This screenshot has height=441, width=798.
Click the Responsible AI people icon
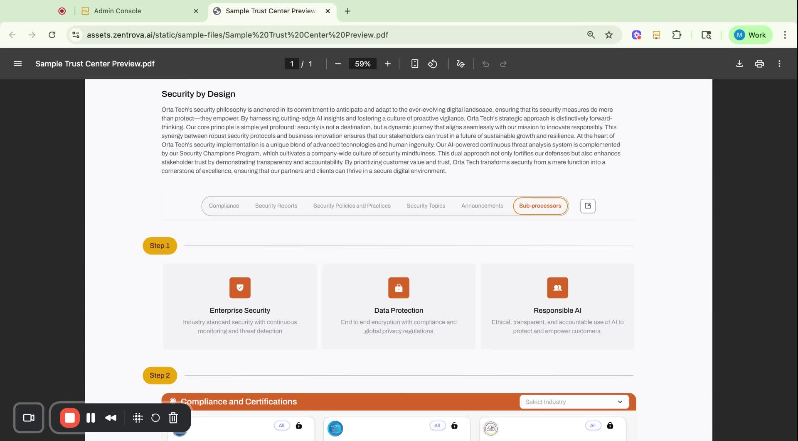click(x=557, y=288)
